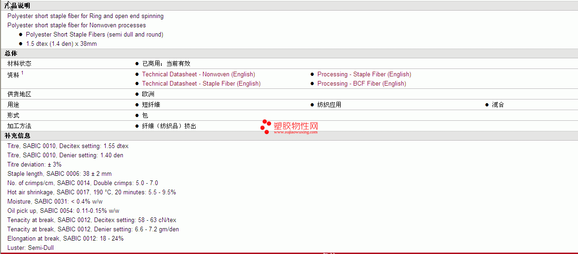Click the 材料状态 row label
Viewport: 578px width, 254px height.
[19, 63]
